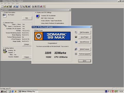124x93 pixels.
Task: Click the Open folder toolbar icon
Action: pyautogui.click(x=5, y=6)
